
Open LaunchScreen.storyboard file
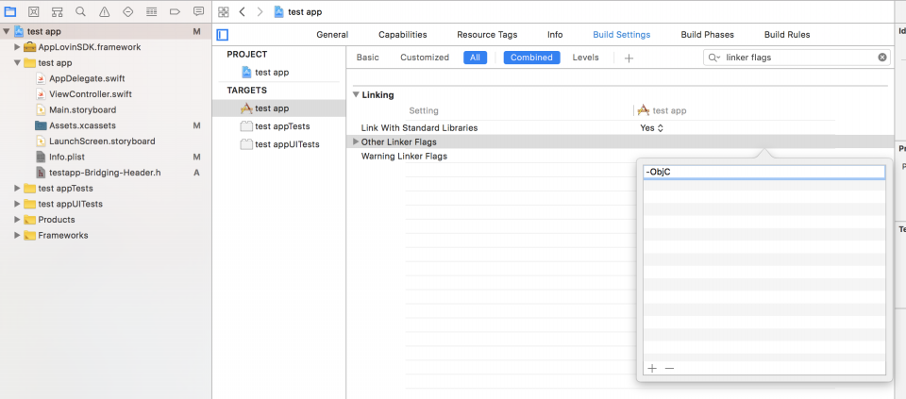(x=102, y=141)
